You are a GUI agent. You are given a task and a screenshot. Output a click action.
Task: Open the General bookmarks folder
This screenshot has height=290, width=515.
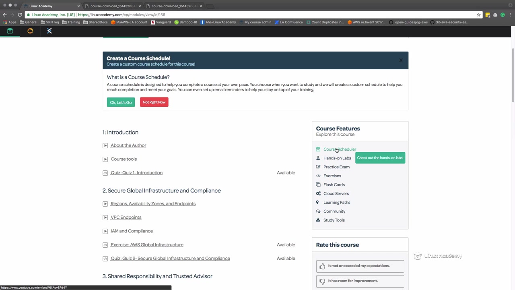pyautogui.click(x=28, y=22)
